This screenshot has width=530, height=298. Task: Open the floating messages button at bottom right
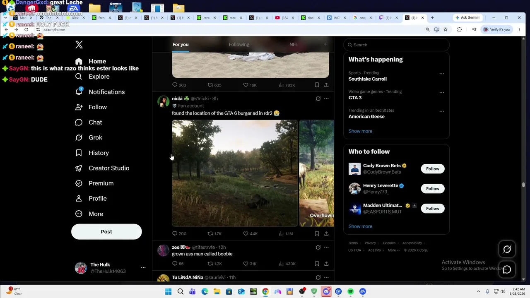[507, 269]
